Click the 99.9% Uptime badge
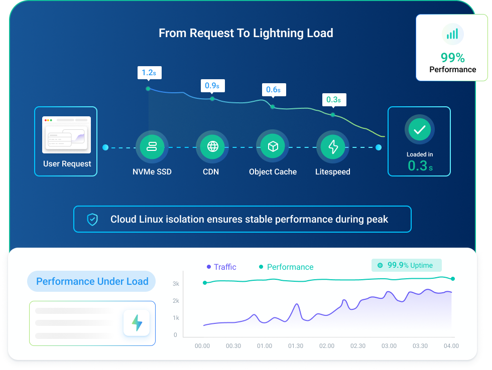This screenshot has height=370, width=492. [406, 265]
